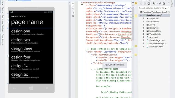Click Sync with Active Document arrows icon
Image resolution: width=175 pixels, height=98 pixels.
160,4
